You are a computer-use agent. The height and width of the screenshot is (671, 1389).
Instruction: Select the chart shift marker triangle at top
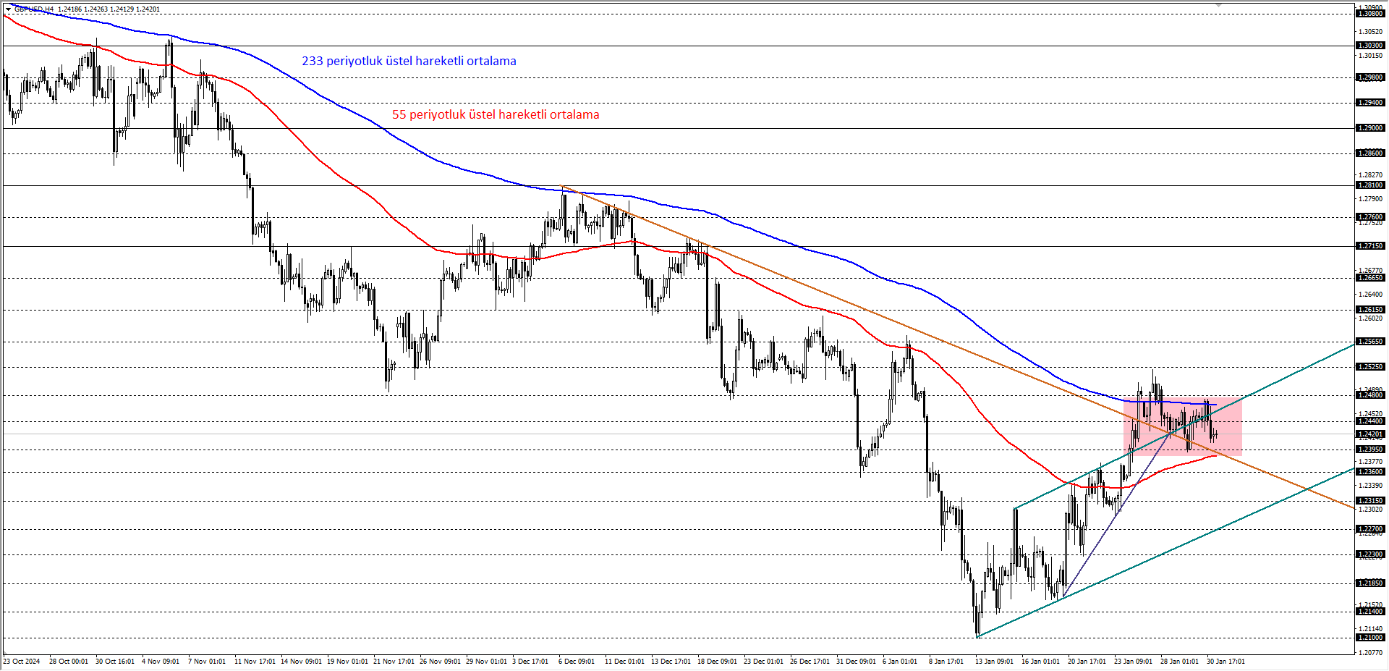[x=1218, y=5]
